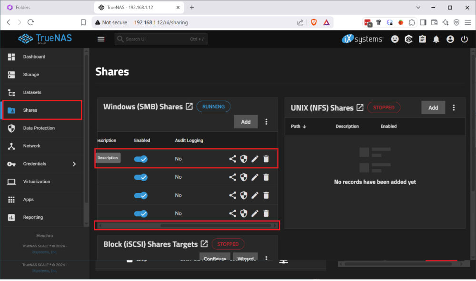Screen dimensions: 476x281
Task: Click Add button in Windows (SMB) Shares
Action: pyautogui.click(x=246, y=122)
